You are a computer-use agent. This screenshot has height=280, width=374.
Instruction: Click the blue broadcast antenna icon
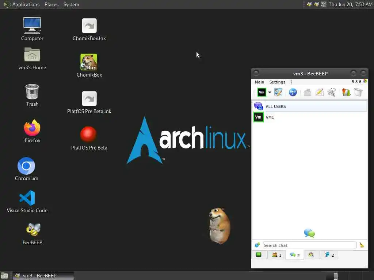[x=293, y=92]
